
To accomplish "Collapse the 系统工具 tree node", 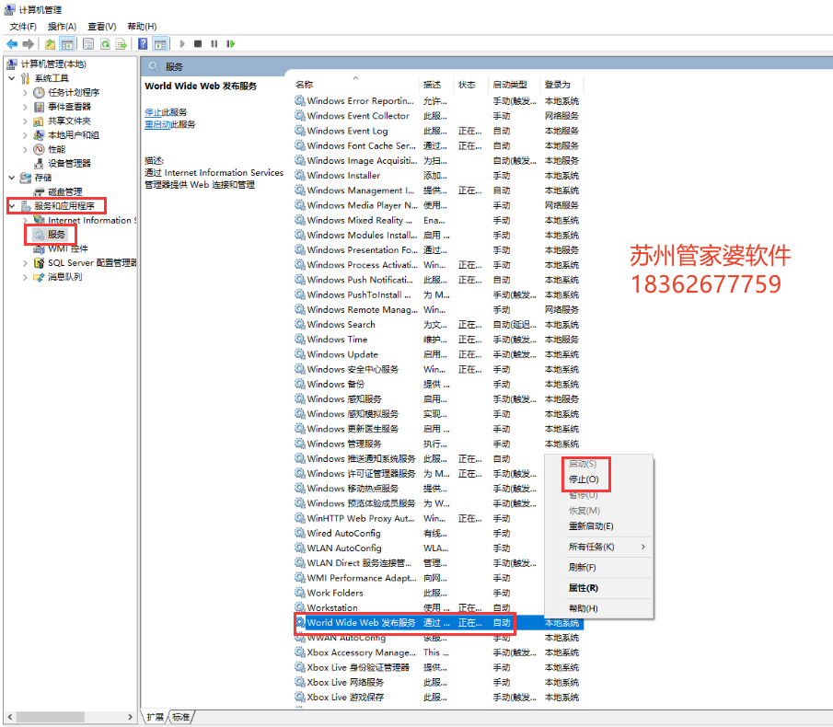I will point(11,78).
